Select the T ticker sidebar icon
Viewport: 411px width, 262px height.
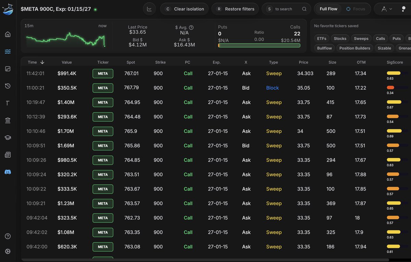(8, 103)
